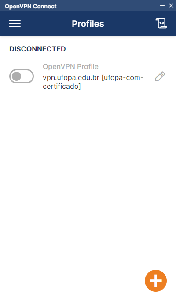The image size is (176, 301).
Task: Open the profile editing pencil for ufopa-com-certificado
Action: (160, 76)
